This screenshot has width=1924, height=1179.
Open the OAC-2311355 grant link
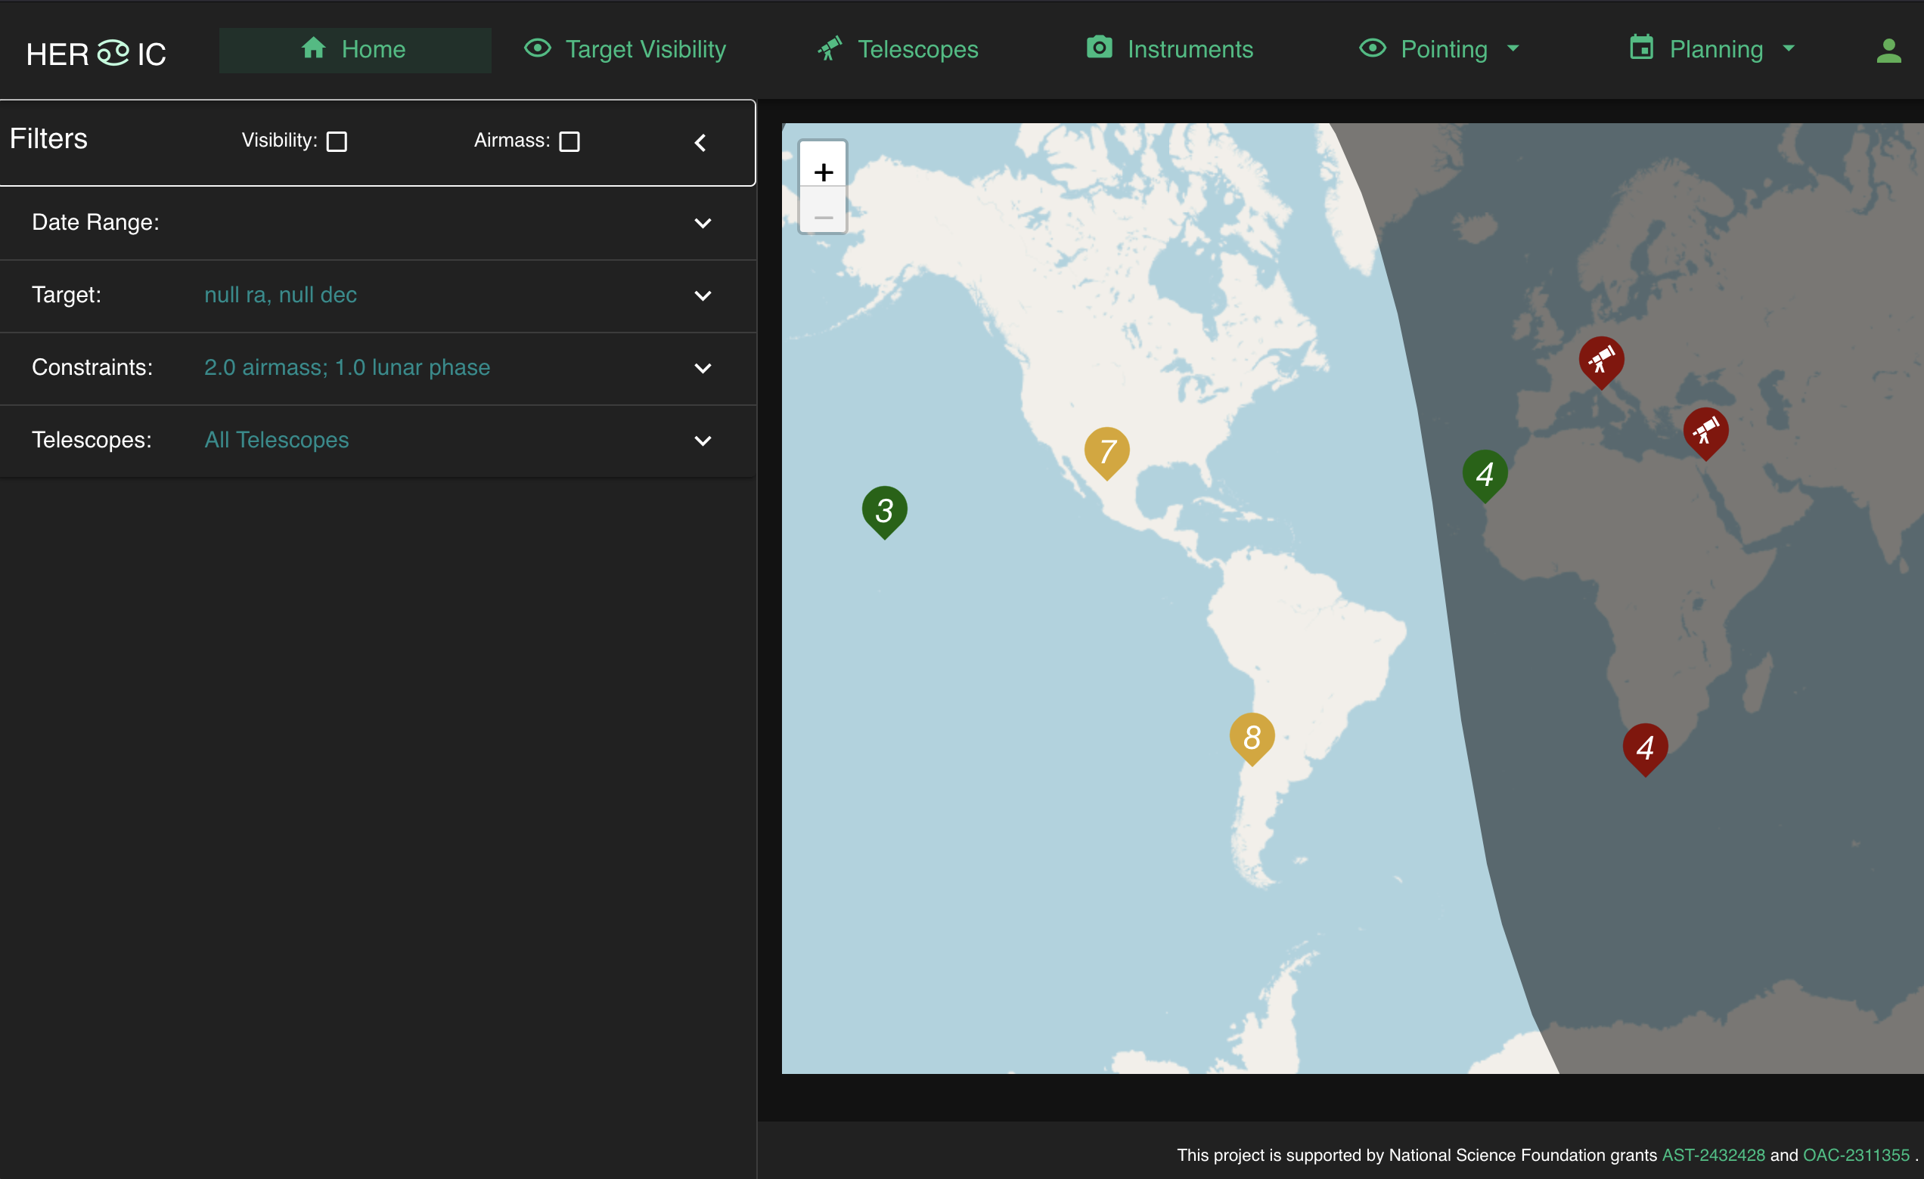[x=1855, y=1155]
